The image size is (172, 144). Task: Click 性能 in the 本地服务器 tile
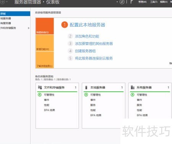(x=93, y=110)
